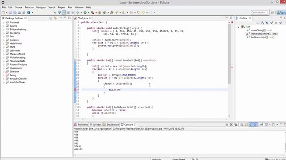Click Remove Launch icon in Console
The image size is (286, 160).
click(x=231, y=124)
